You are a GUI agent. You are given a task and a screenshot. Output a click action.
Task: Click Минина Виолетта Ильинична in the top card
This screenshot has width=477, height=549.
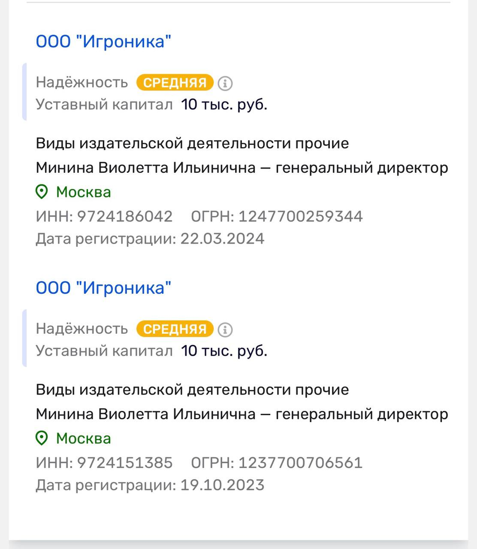146,168
